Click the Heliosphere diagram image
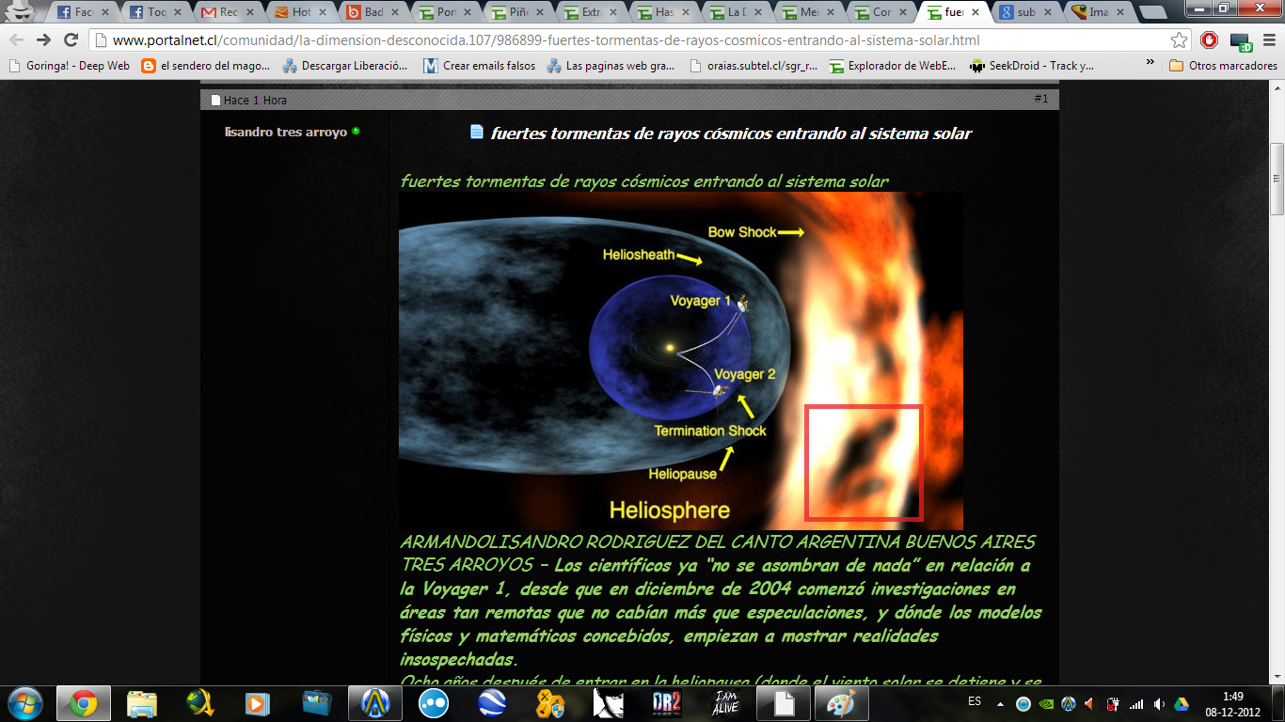This screenshot has width=1285, height=722. [680, 361]
